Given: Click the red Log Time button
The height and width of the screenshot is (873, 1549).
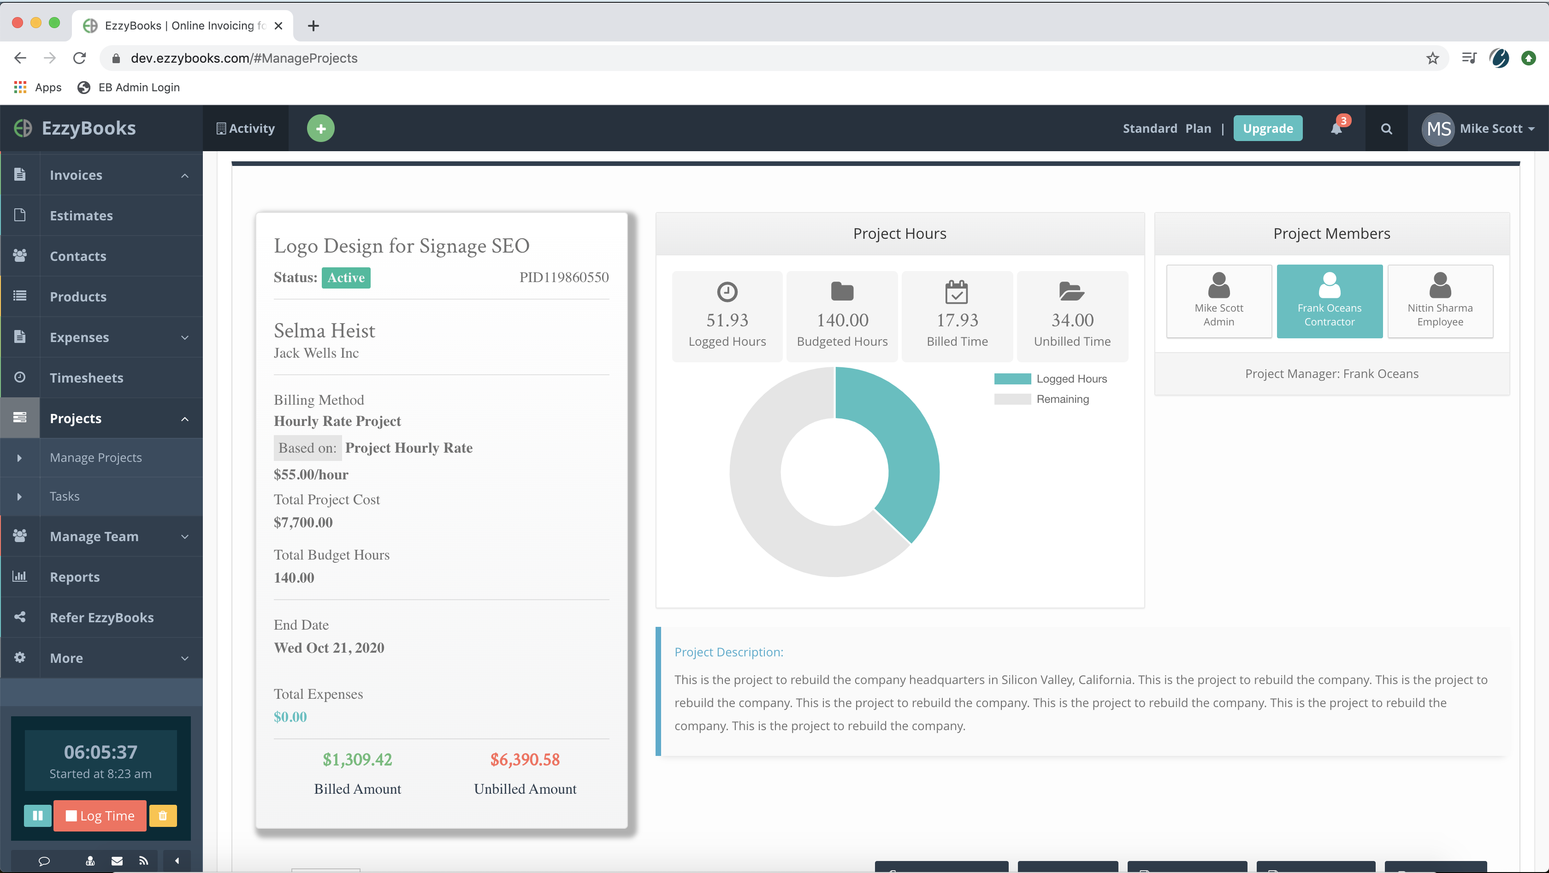Looking at the screenshot, I should (100, 815).
